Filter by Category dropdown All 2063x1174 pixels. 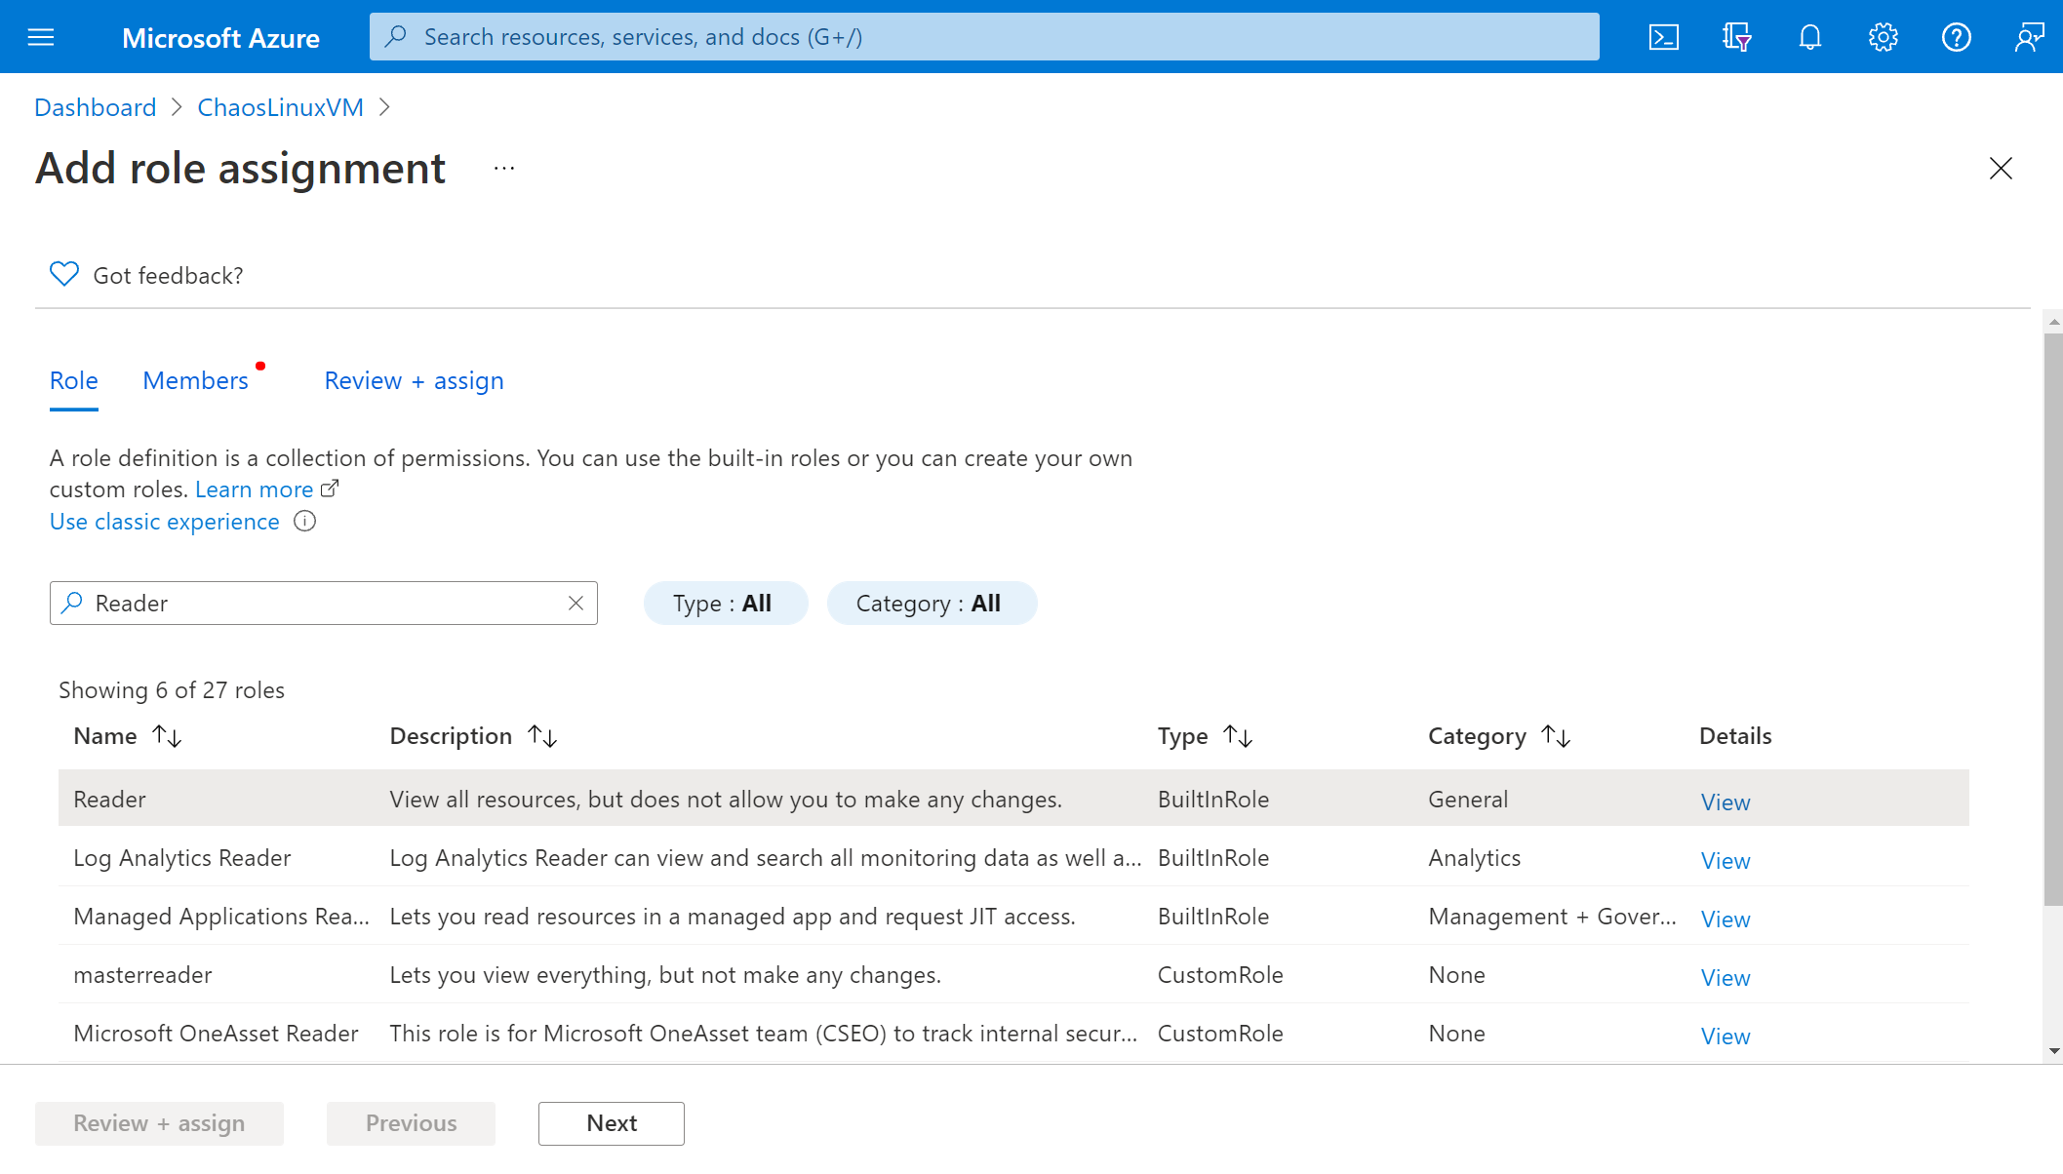click(928, 602)
